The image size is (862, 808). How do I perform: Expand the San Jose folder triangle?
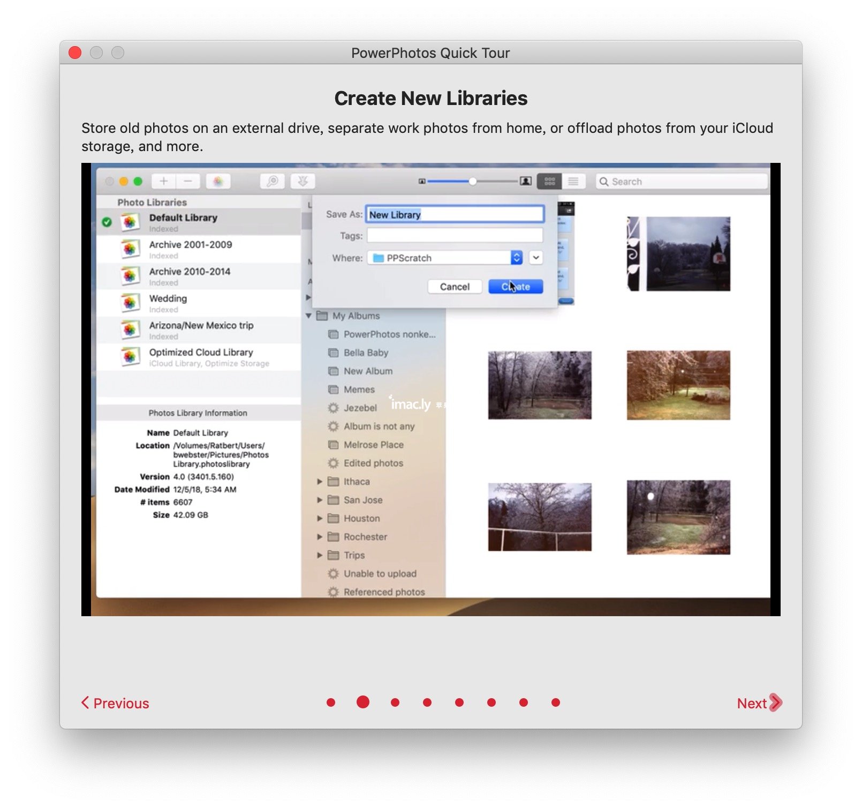(x=320, y=500)
